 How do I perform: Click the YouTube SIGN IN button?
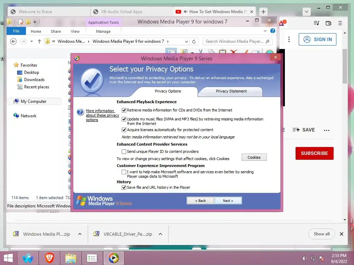point(317,39)
